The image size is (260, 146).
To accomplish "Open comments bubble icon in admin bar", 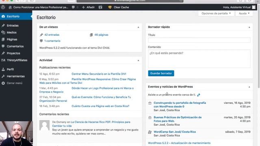I will coord(73,7).
